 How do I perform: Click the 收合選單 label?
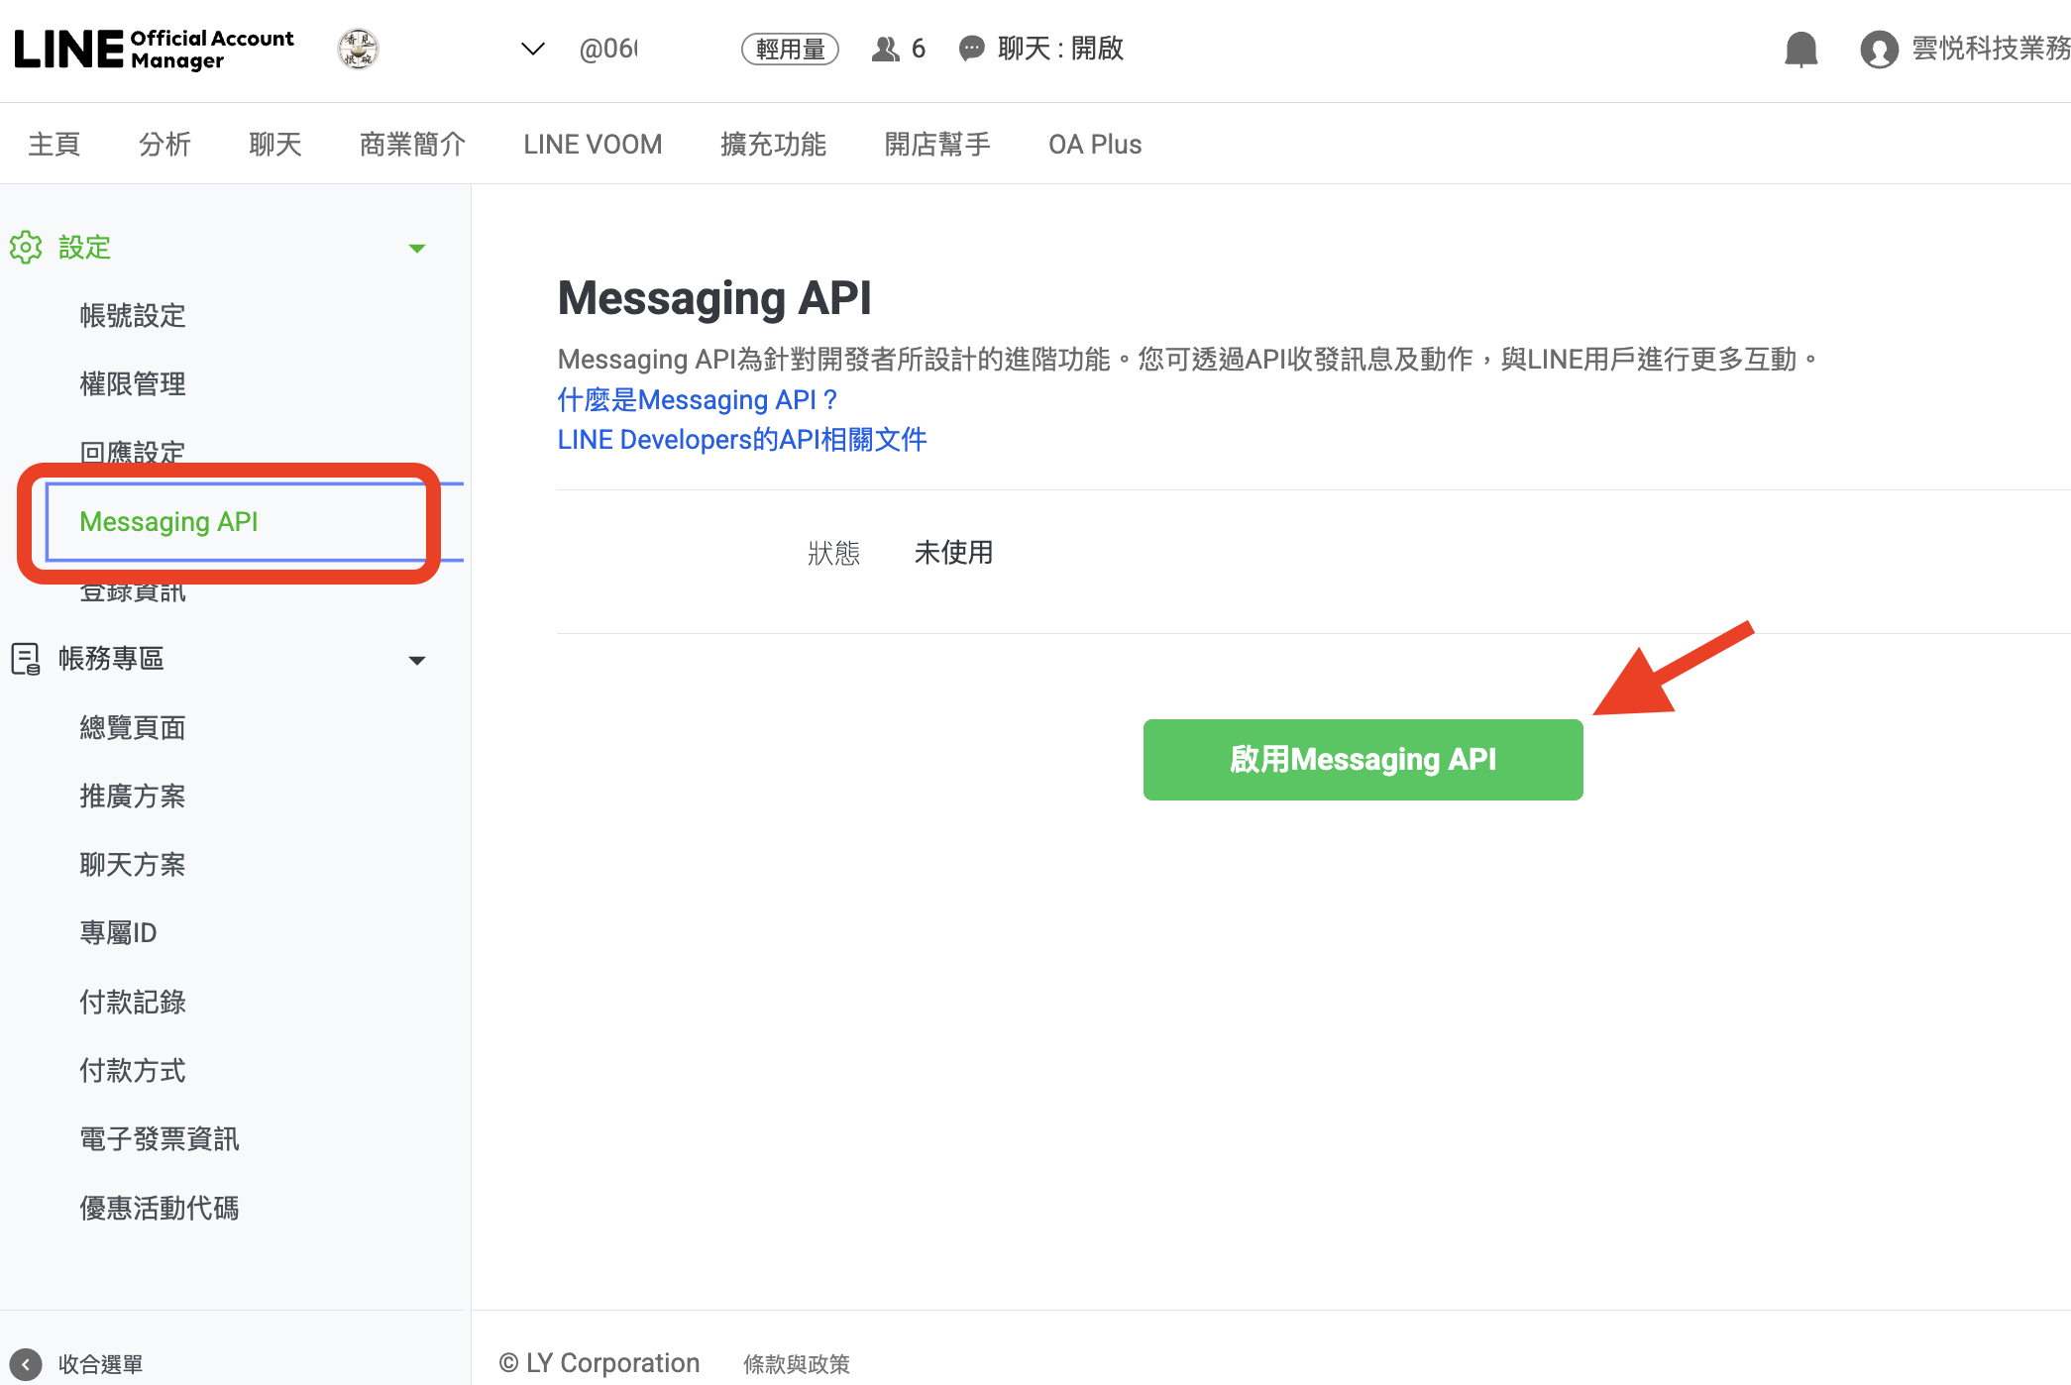[x=100, y=1364]
